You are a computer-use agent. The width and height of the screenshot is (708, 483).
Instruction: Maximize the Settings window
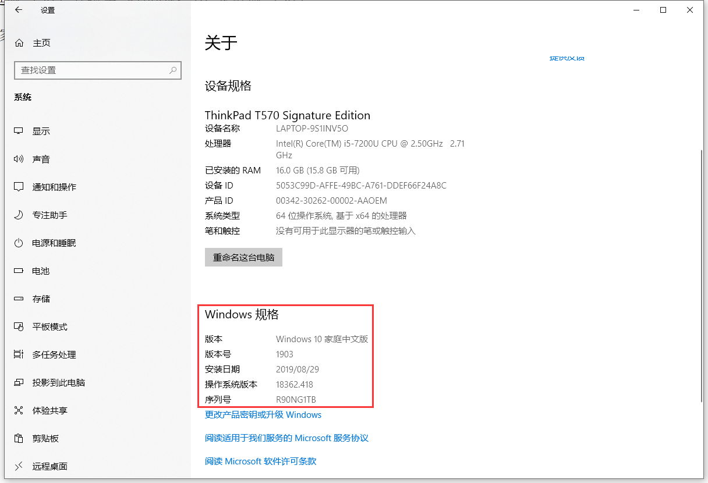663,10
